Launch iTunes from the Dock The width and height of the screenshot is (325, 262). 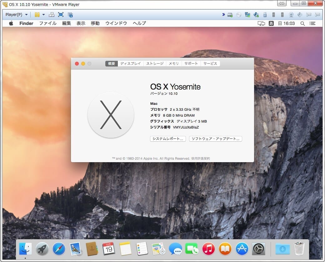tap(208, 249)
